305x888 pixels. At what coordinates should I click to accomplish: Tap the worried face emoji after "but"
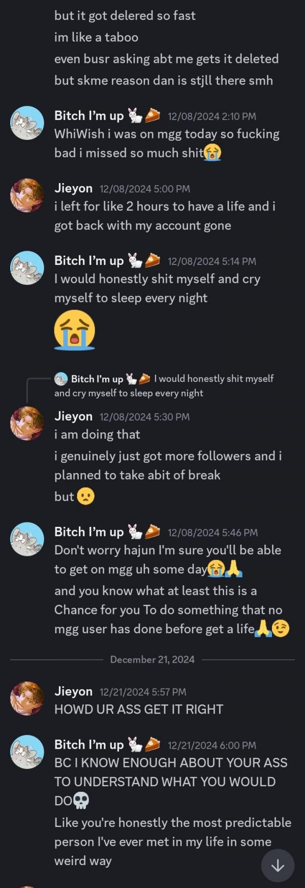pyautogui.click(x=86, y=496)
